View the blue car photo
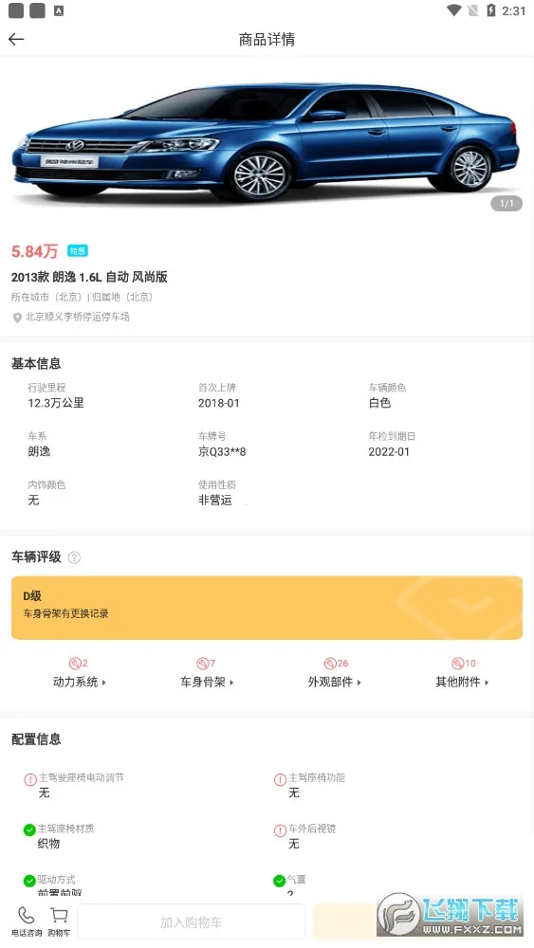The image size is (534, 948). click(267, 142)
